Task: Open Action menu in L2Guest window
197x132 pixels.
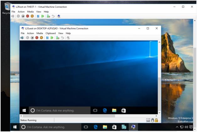Action: coord(30,33)
